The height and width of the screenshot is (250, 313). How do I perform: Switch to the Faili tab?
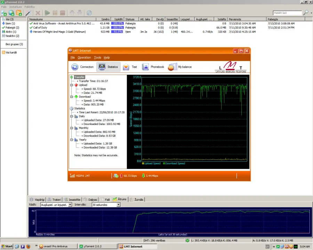click(105, 200)
